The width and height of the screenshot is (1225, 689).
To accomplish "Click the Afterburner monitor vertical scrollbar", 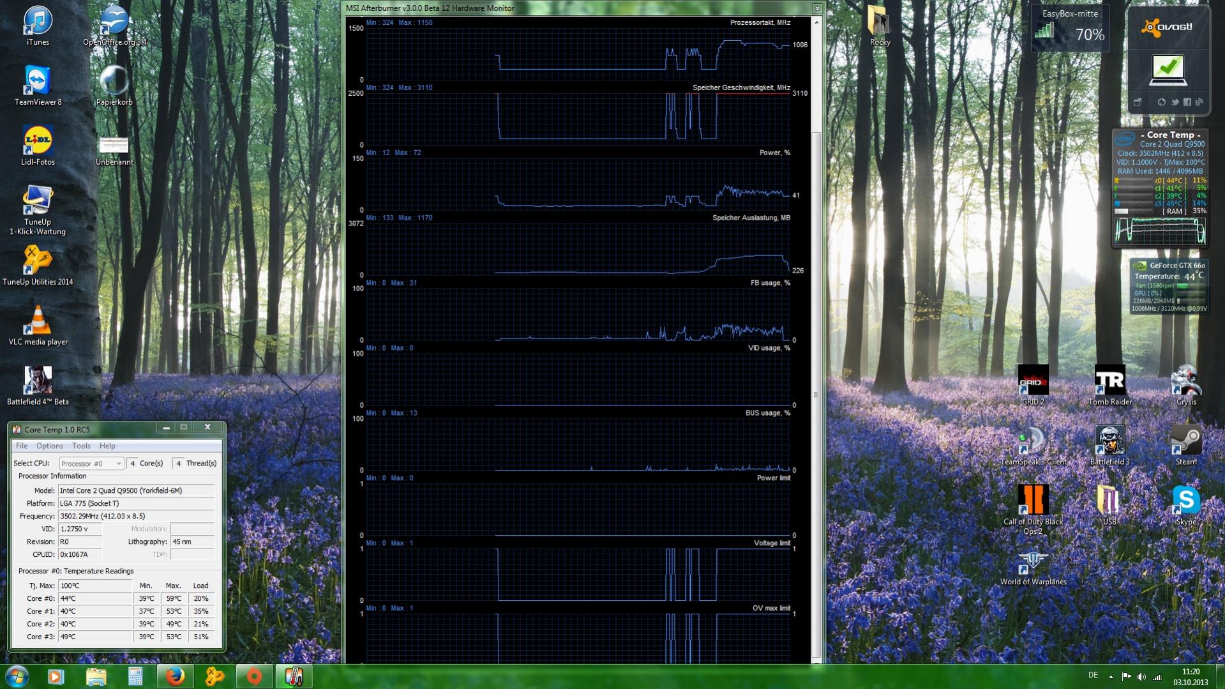I will pyautogui.click(x=816, y=394).
